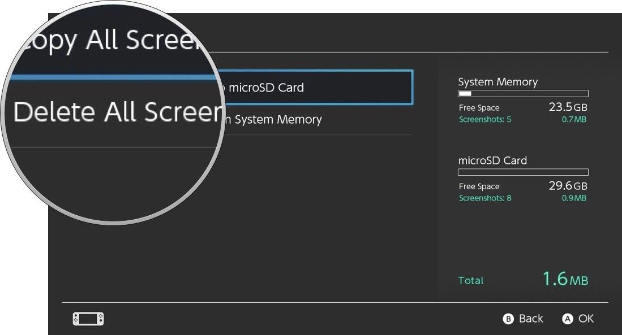Select the System Memory menu option
Viewport: 622px width, 335px height.
point(314,120)
